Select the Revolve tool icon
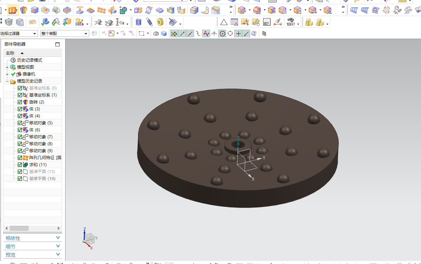The height and width of the screenshot is (264, 421). [24, 10]
